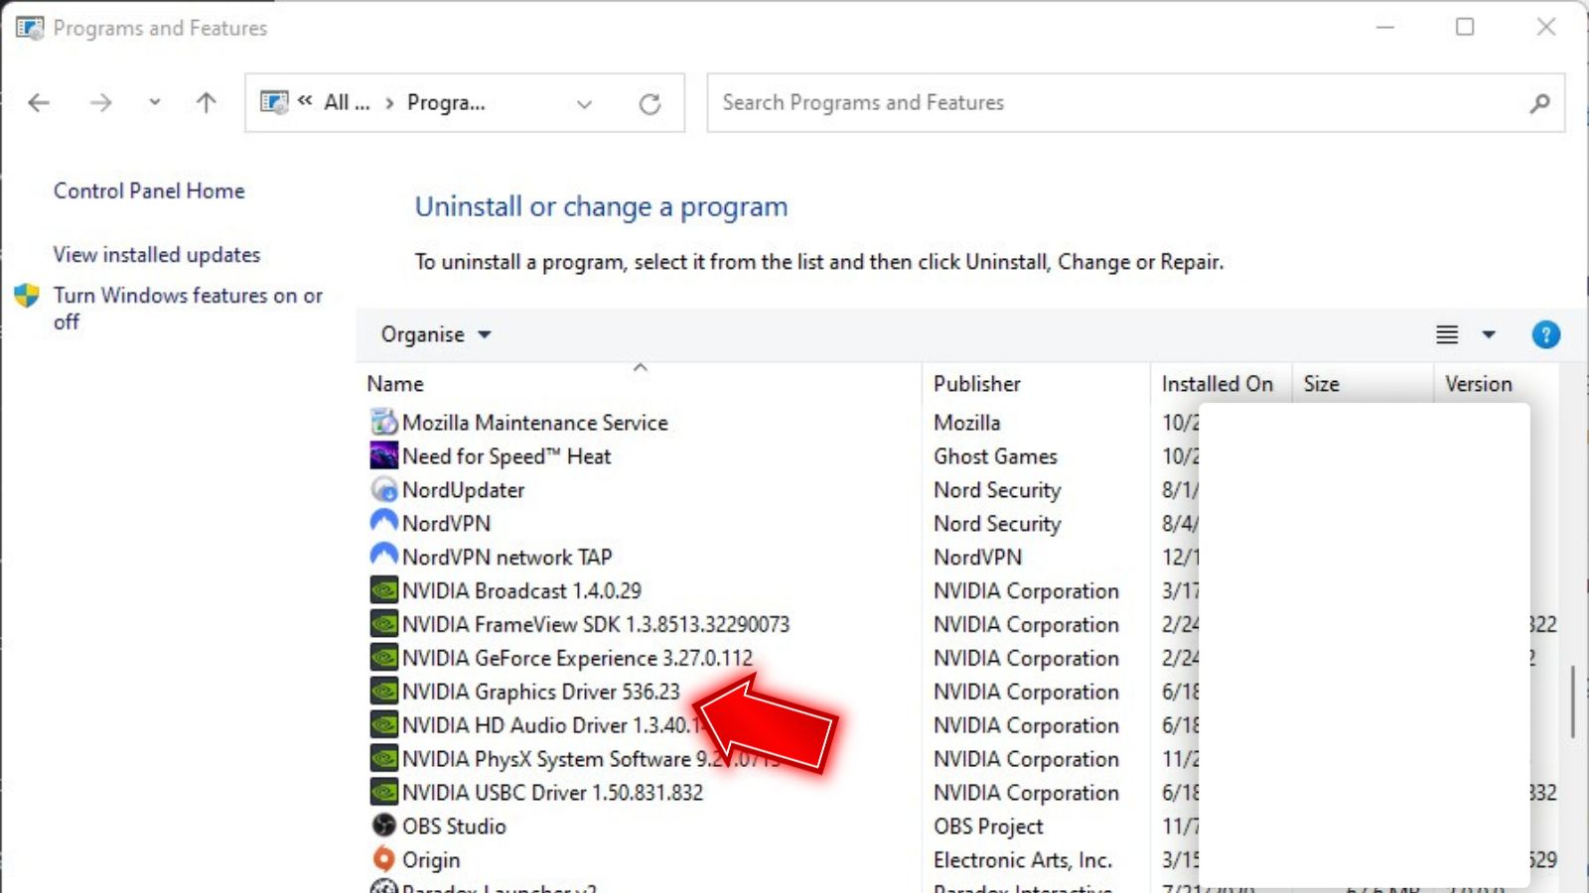Click Ghost Games publisher cell

(995, 456)
